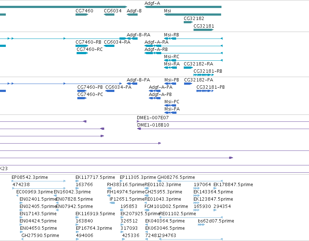Click the 163840 EST label
This screenshot has width=309, height=241.
click(x=84, y=221)
